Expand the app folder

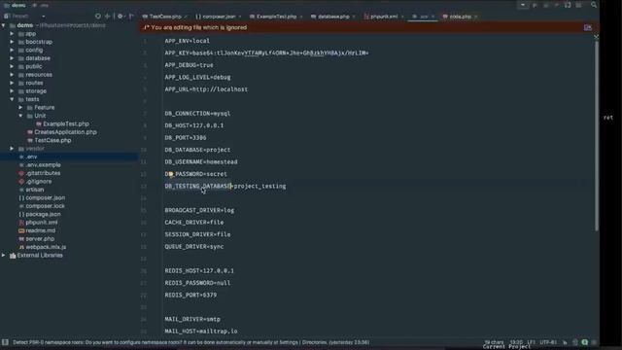(x=12, y=34)
